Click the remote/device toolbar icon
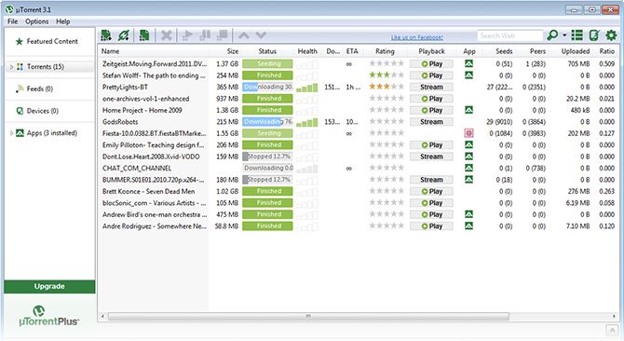The image size is (624, 341). coord(594,35)
